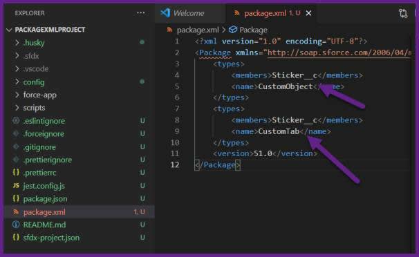Click the opening types tag on line 7
Screen dimensions: 419x257
pos(228,108)
